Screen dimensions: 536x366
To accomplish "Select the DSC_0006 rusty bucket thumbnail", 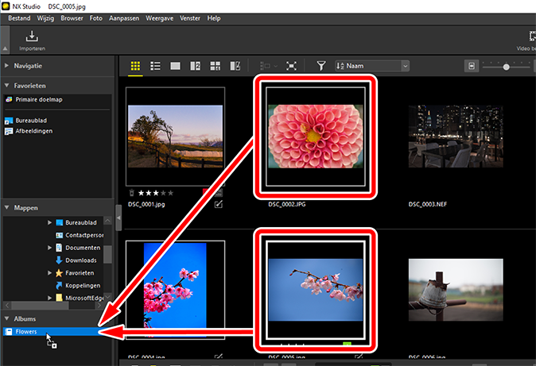I will click(x=456, y=290).
